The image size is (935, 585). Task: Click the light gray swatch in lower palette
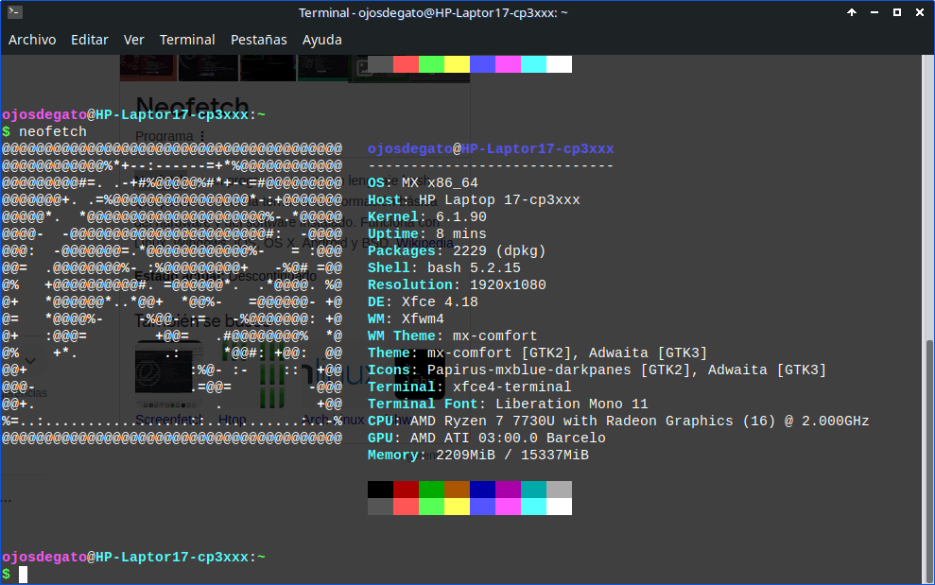click(x=560, y=490)
